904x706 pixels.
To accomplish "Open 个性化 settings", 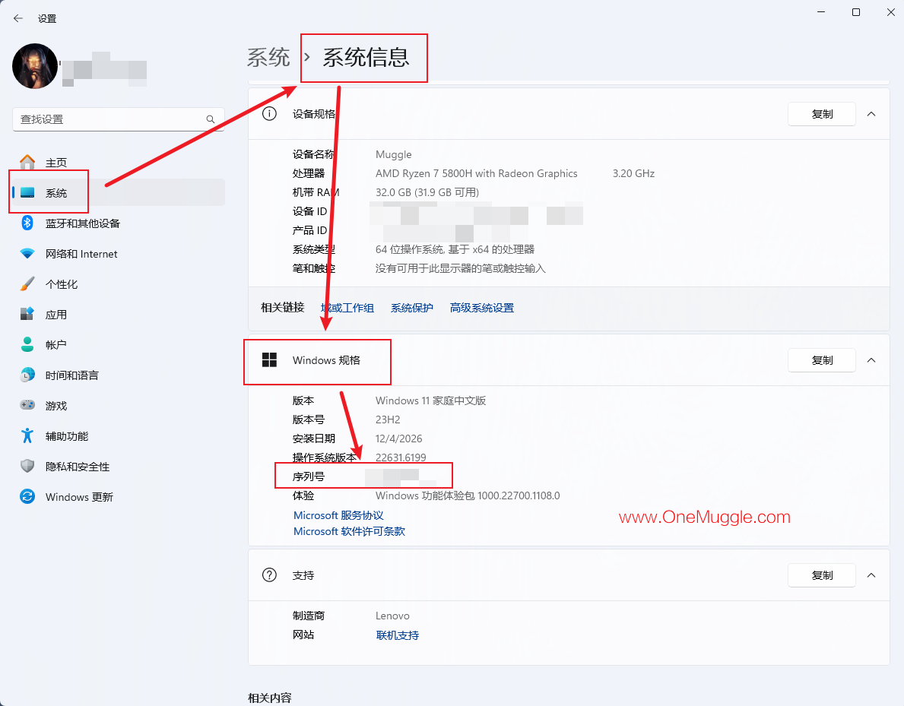I will pyautogui.click(x=118, y=284).
